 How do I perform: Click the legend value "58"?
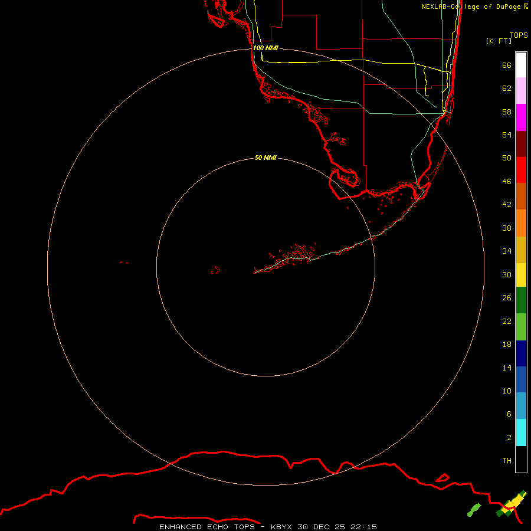pos(507,112)
